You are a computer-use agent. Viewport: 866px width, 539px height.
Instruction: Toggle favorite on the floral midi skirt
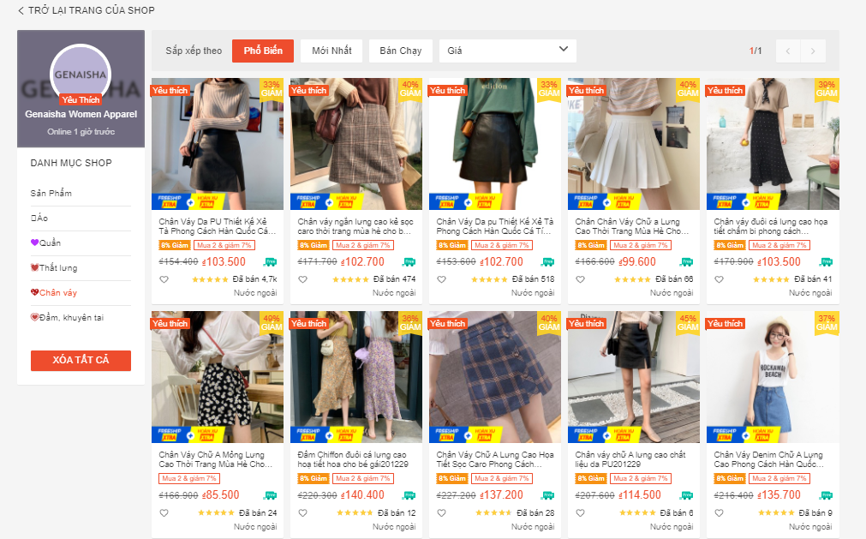719,278
